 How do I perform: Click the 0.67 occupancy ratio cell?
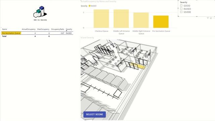pyautogui.click(x=62, y=33)
